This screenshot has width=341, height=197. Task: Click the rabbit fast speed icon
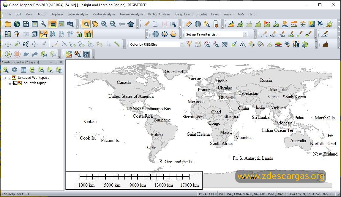click(x=35, y=54)
